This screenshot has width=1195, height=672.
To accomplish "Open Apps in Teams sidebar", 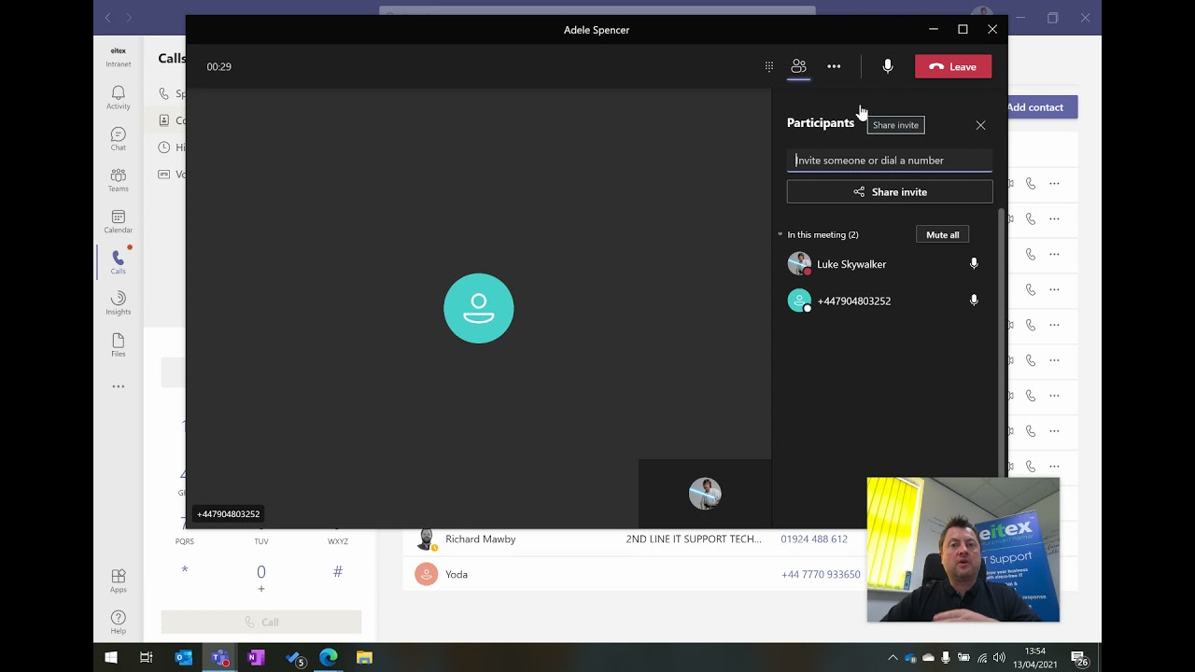I will (118, 581).
